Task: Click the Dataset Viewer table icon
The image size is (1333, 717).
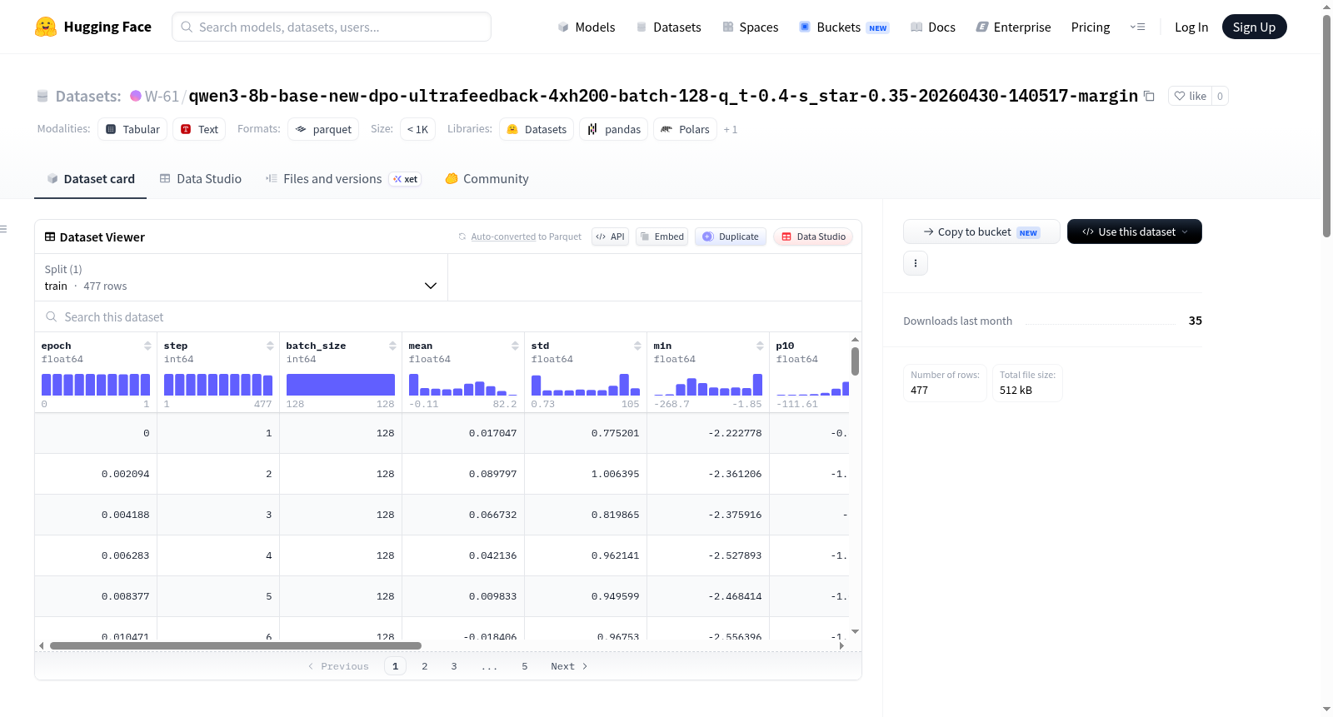Action: point(50,237)
